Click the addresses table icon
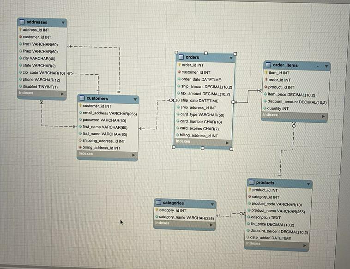Image resolution: width=350 pixels, height=269 pixels. click(x=22, y=22)
